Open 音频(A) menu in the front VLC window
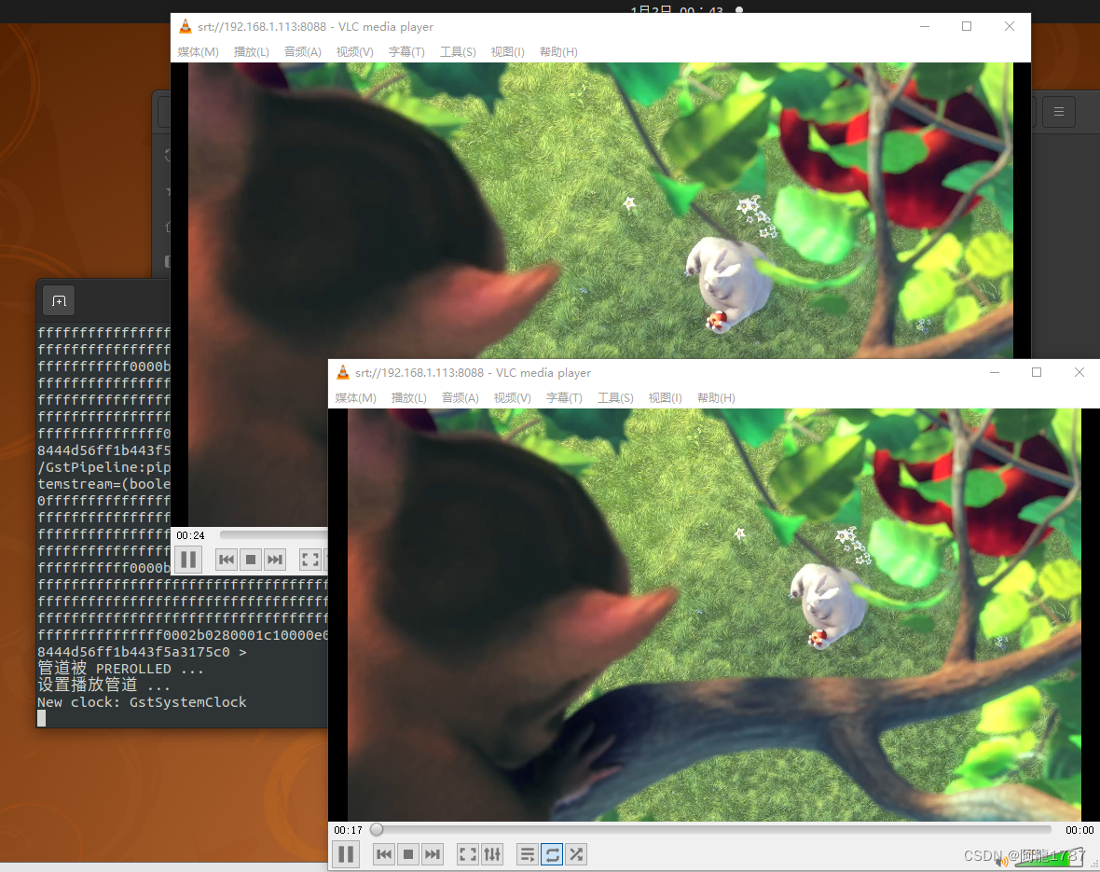Screen dimensions: 1100x872 461,398
